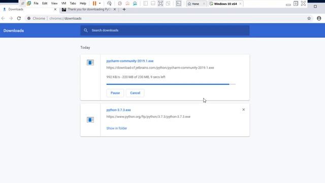Open the Chrome profile avatar icon
The height and width of the screenshot is (183, 325).
click(319, 18)
